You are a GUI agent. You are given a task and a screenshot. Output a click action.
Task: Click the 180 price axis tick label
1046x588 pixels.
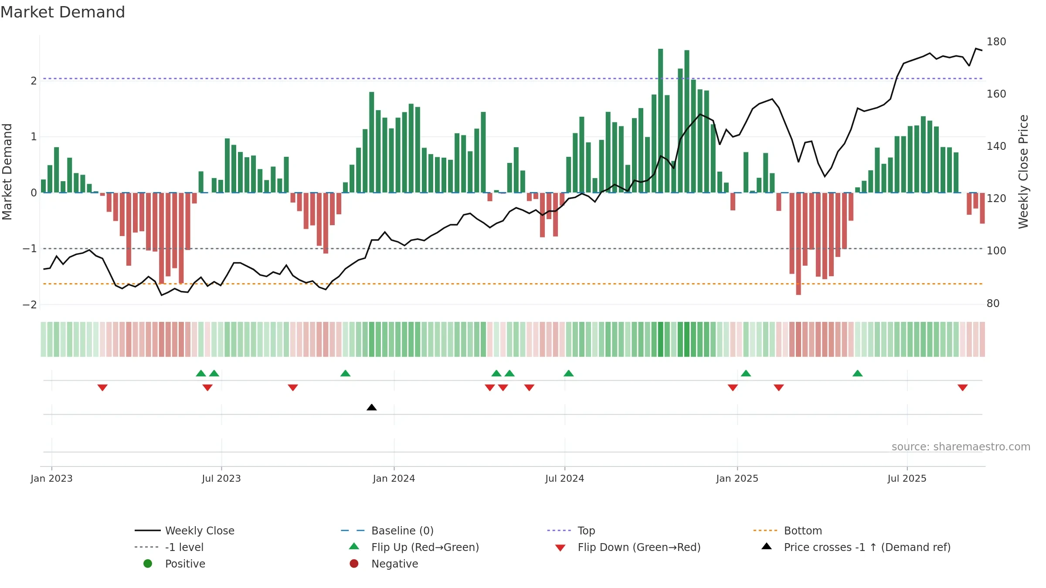pyautogui.click(x=996, y=42)
